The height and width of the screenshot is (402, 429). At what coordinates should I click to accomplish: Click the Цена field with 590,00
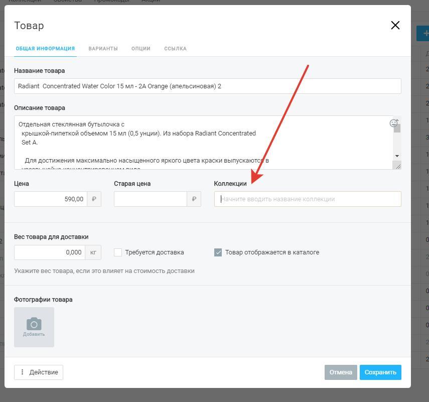click(51, 199)
